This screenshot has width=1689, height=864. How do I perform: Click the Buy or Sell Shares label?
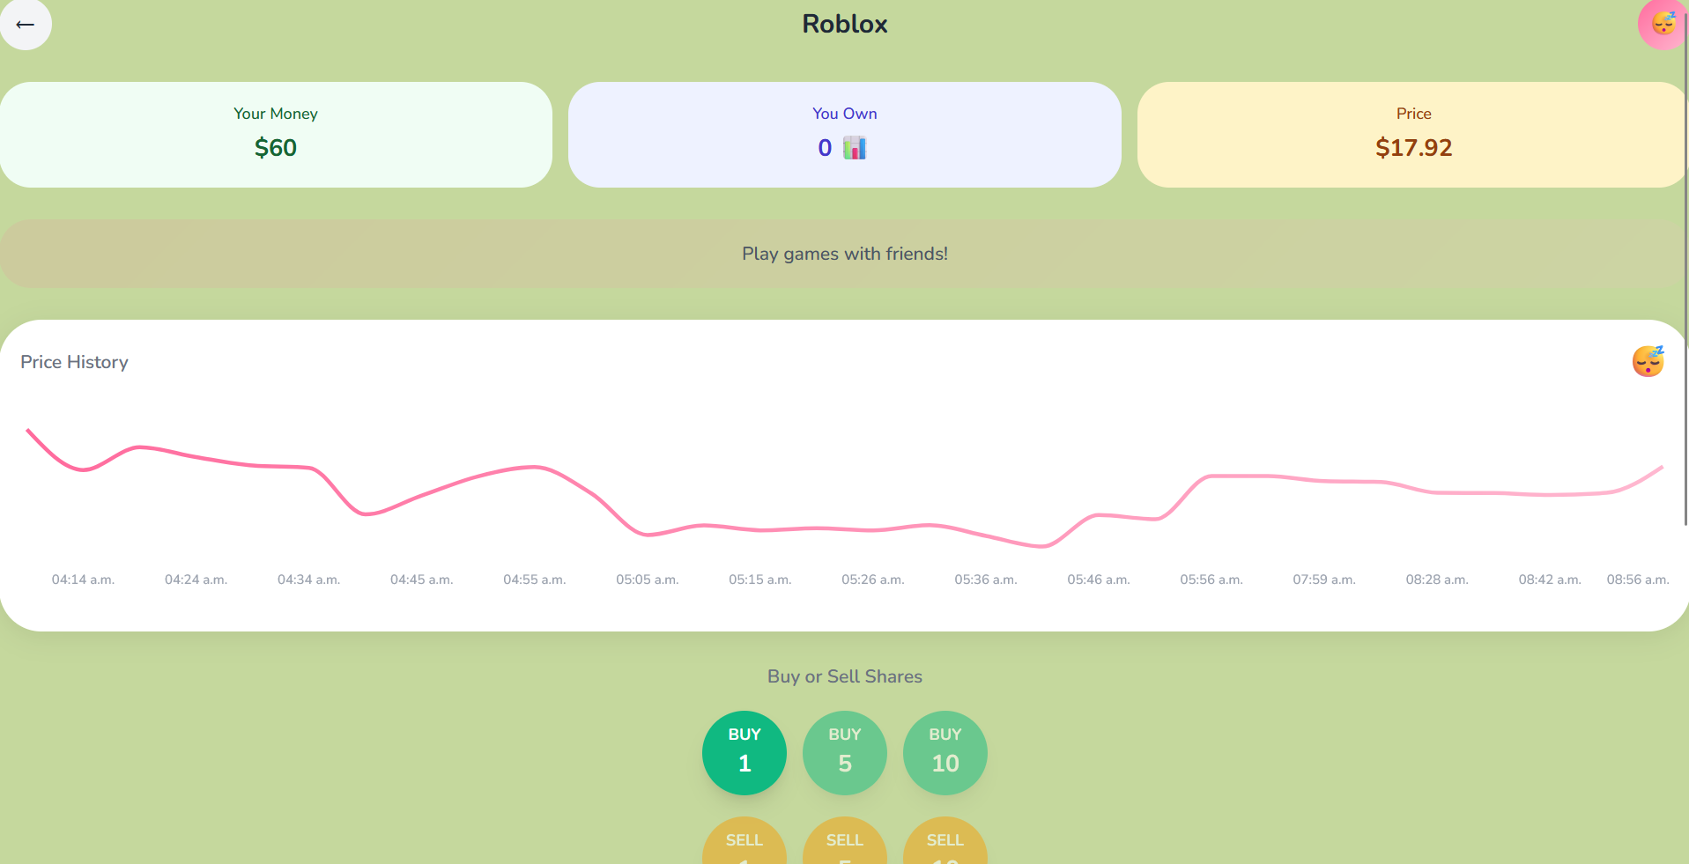pyautogui.click(x=845, y=676)
